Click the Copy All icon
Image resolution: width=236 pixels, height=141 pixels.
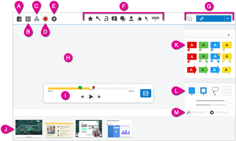point(190,19)
